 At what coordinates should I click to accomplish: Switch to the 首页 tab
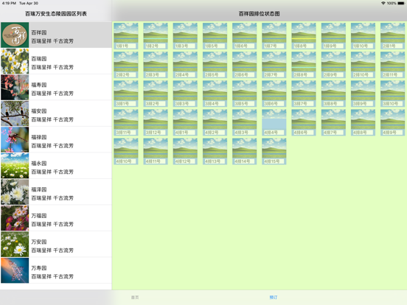click(135, 297)
